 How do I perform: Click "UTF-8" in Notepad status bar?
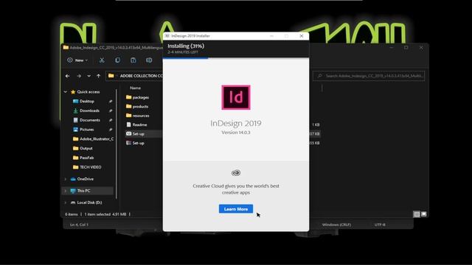(380, 225)
